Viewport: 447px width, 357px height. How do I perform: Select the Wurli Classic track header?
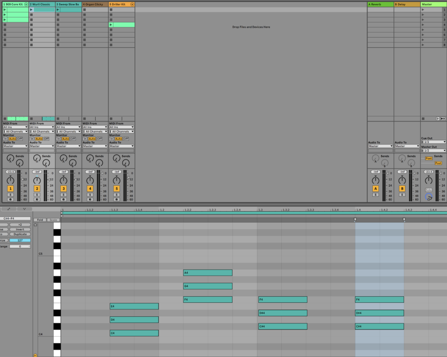pos(42,4)
